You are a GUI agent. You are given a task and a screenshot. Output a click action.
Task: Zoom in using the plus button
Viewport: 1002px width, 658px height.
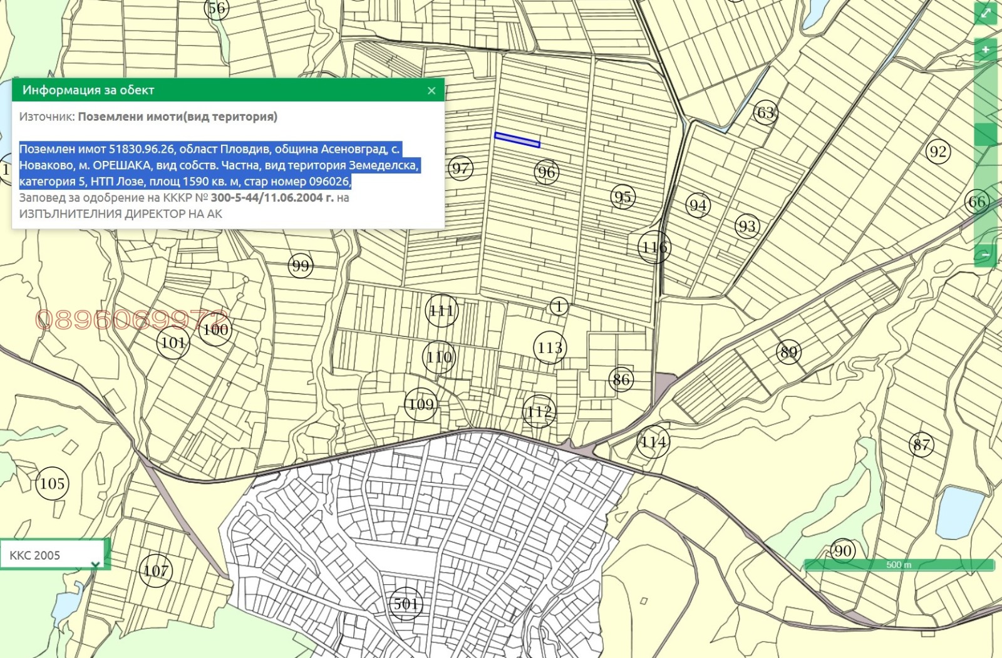pyautogui.click(x=986, y=50)
